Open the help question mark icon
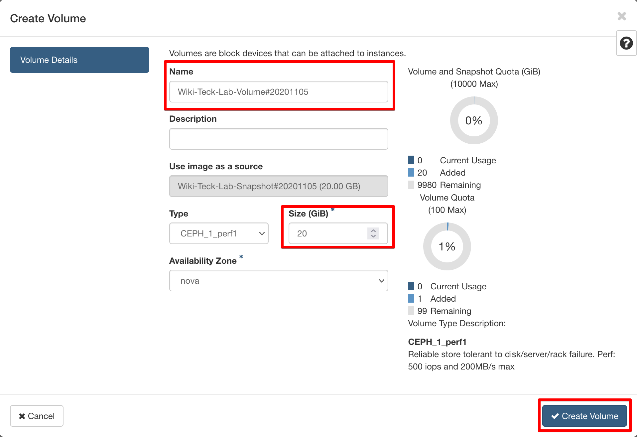The height and width of the screenshot is (437, 637). [626, 43]
